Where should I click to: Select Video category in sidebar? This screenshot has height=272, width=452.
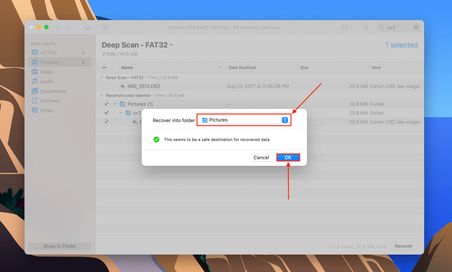click(x=60, y=72)
